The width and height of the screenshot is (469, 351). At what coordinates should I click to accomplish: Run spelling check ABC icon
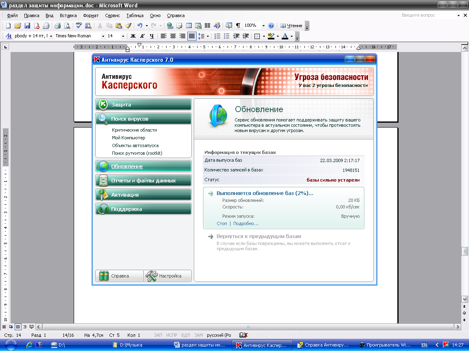pos(79,26)
